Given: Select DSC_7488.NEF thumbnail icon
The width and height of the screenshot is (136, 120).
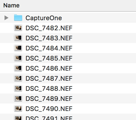Looking at the screenshot, I should tap(18, 88).
